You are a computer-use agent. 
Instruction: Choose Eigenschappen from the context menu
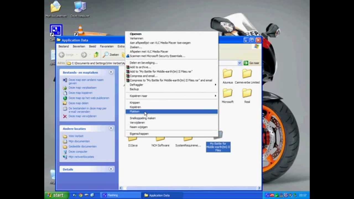pyautogui.click(x=139, y=134)
